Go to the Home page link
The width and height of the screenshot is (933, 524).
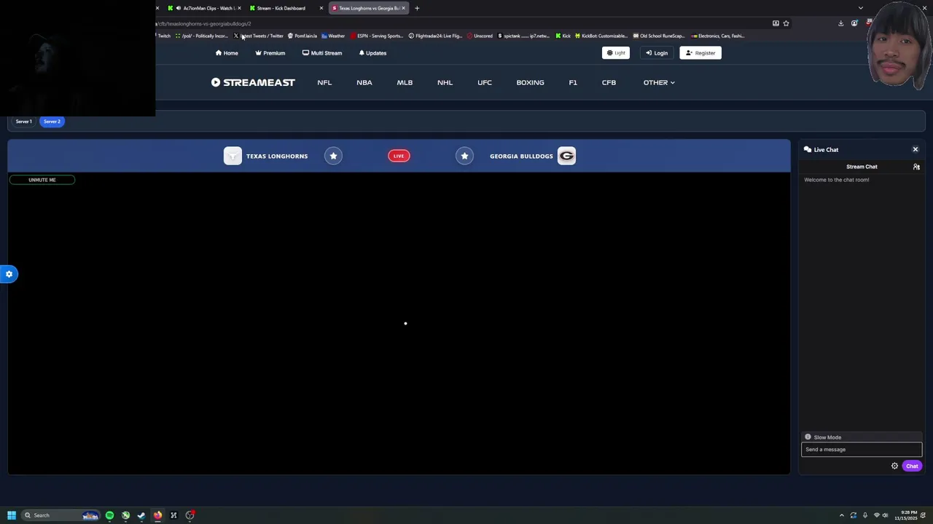tap(227, 53)
